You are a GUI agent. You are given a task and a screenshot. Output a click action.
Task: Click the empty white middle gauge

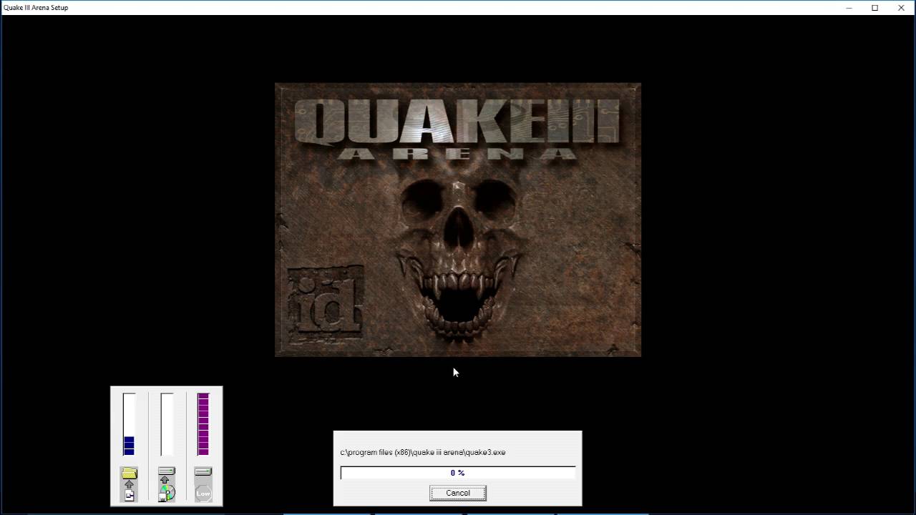pos(167,424)
